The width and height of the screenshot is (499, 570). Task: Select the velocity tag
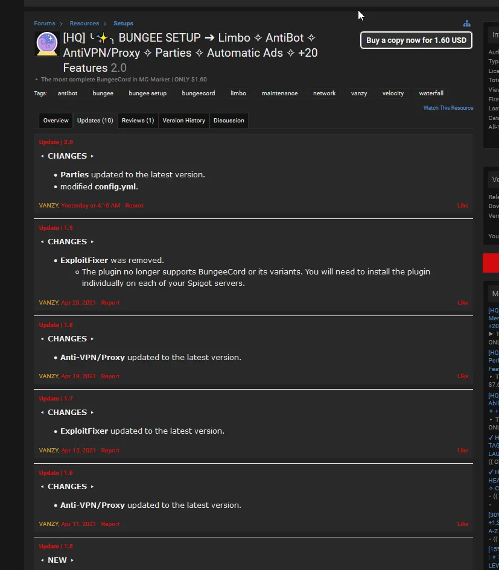pos(393,93)
